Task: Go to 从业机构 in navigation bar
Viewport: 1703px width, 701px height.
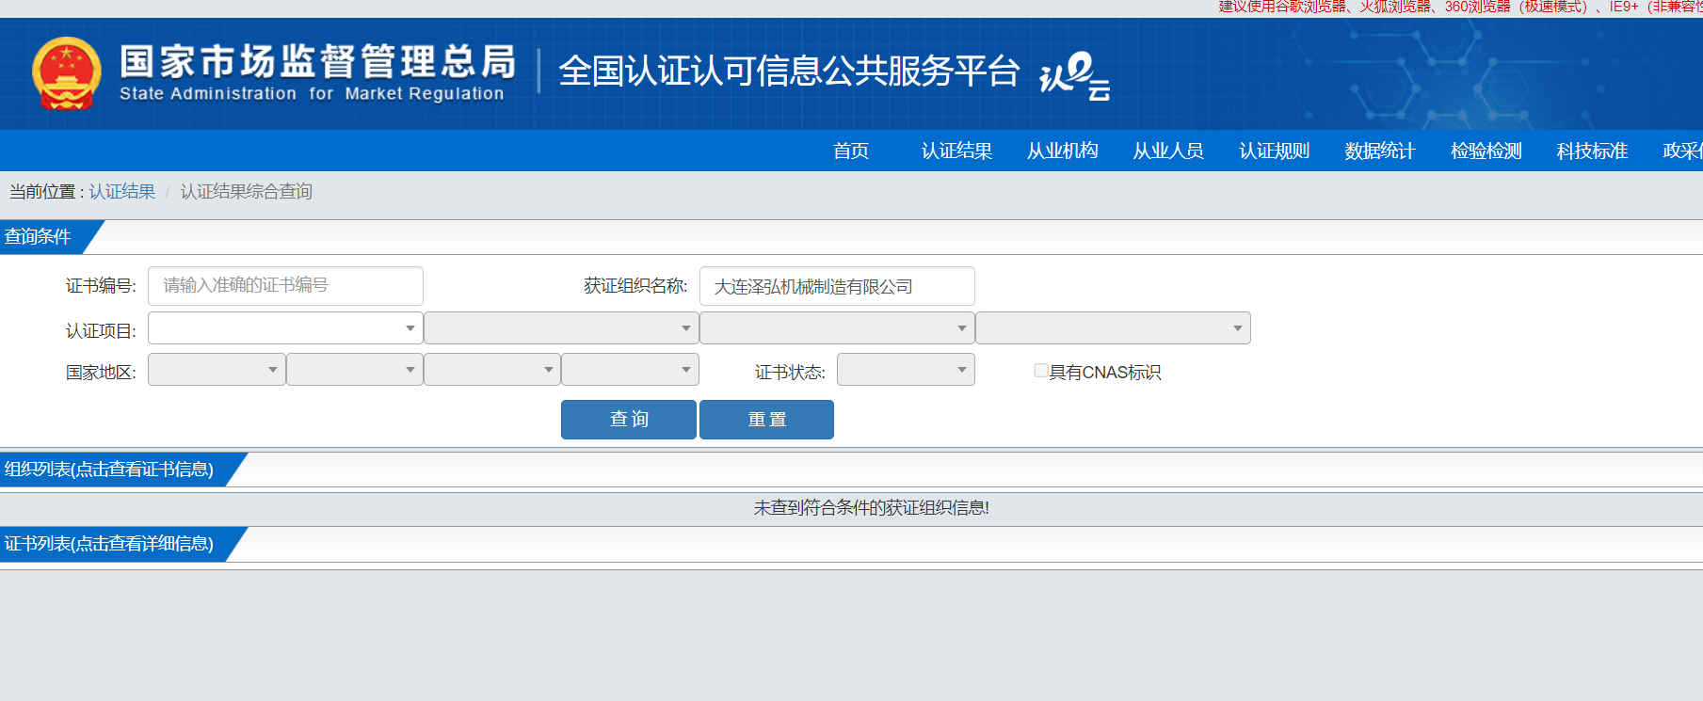Action: click(x=1062, y=151)
